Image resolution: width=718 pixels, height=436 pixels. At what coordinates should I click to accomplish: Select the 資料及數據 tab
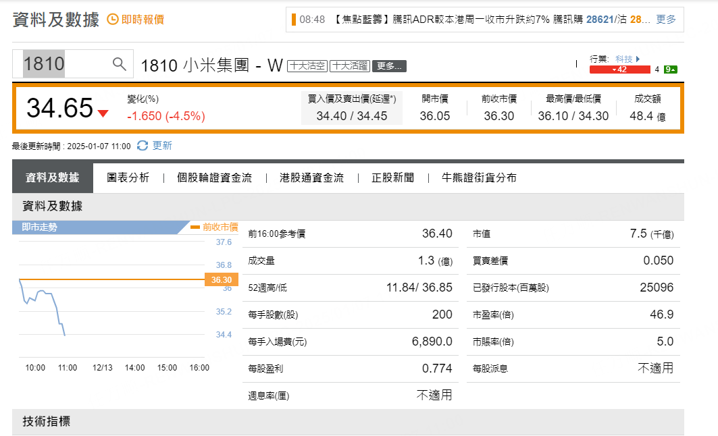[x=53, y=178]
